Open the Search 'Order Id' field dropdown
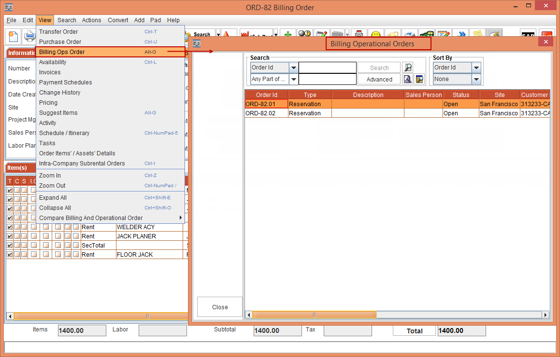560x357 pixels. click(x=294, y=68)
